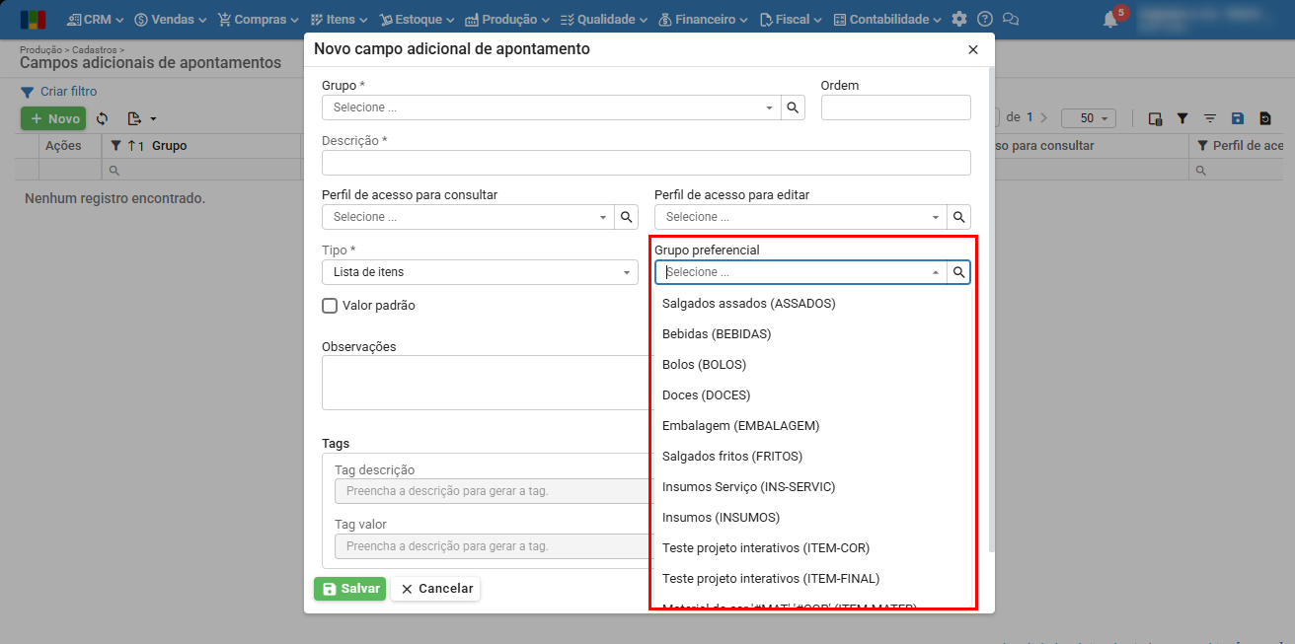Toggle the Valor padrão checkbox
The width and height of the screenshot is (1295, 644).
tap(331, 306)
